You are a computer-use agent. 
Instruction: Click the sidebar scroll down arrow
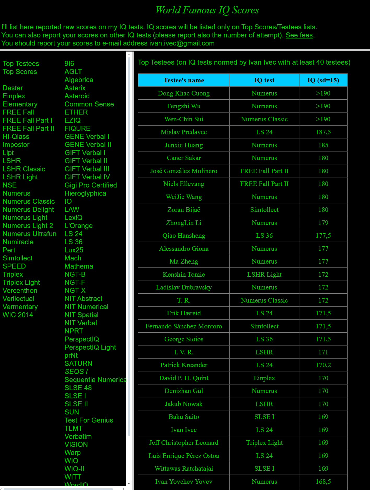click(x=129, y=484)
